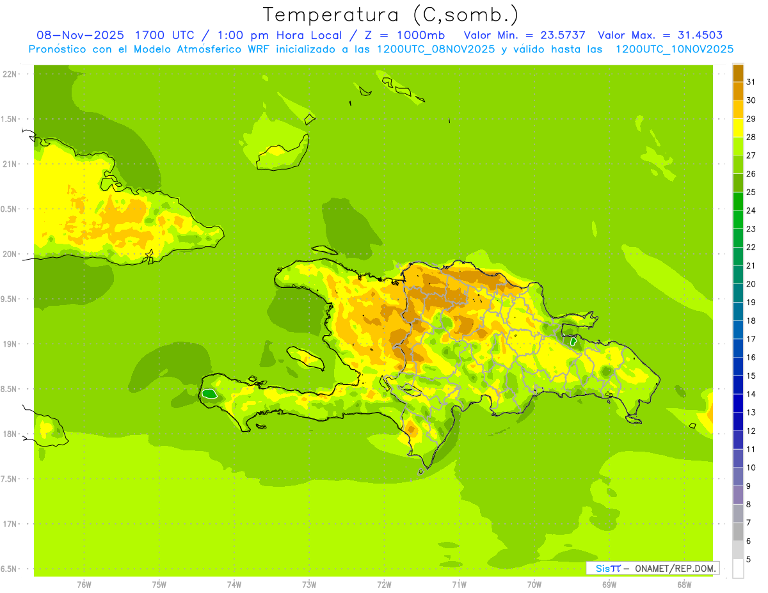This screenshot has height=593, width=768.
Task: Click the legend value 24
Action: pyautogui.click(x=751, y=210)
